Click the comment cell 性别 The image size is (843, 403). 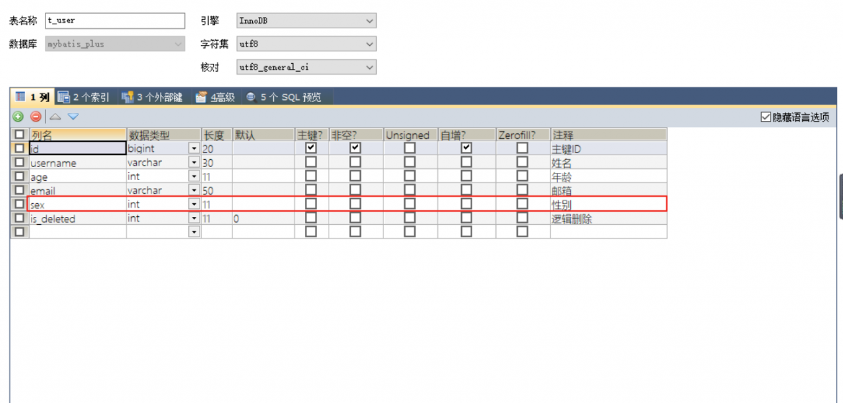pyautogui.click(x=609, y=204)
